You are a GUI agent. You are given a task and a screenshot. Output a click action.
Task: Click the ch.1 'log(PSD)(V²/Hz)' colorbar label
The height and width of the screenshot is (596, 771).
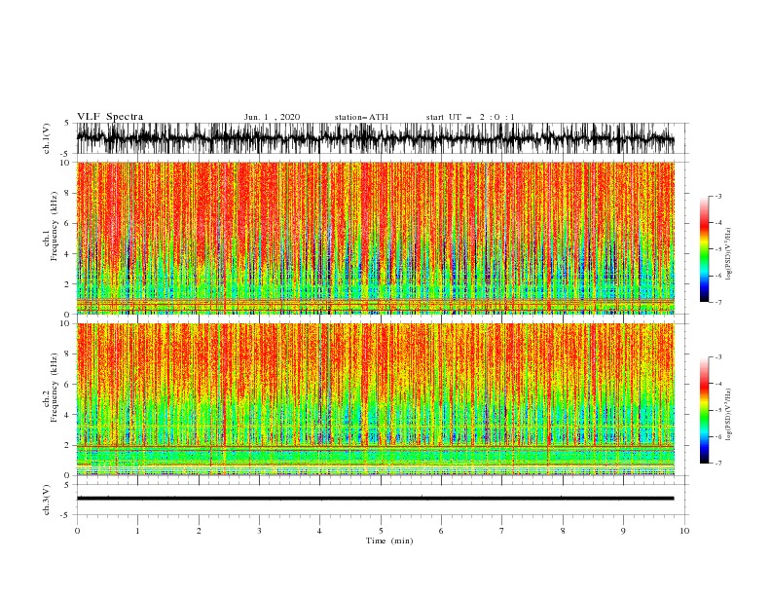pos(729,254)
